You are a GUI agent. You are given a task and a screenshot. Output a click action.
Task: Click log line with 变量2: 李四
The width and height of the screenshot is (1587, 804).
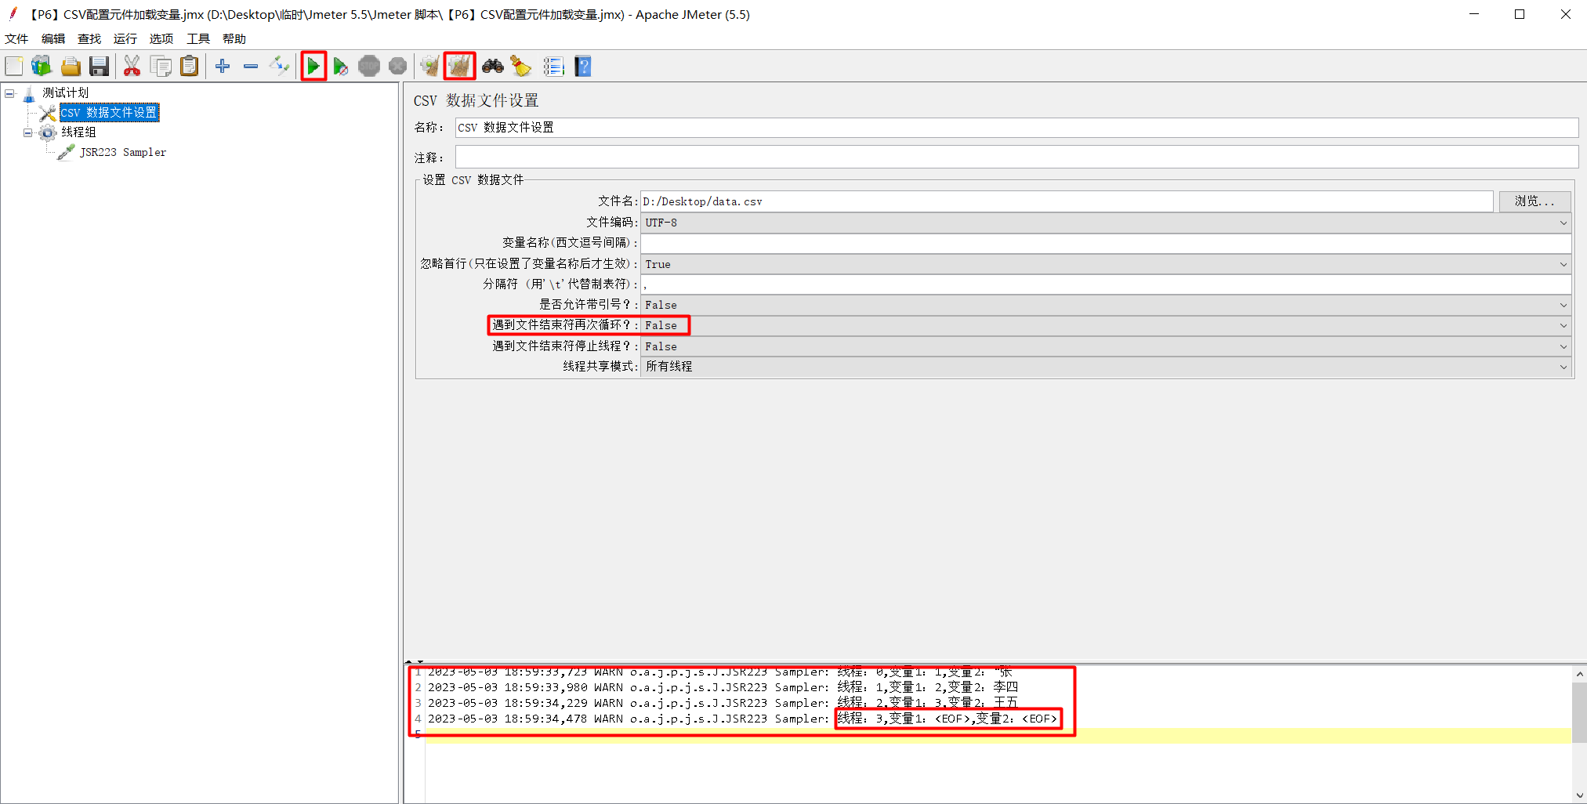[722, 687]
